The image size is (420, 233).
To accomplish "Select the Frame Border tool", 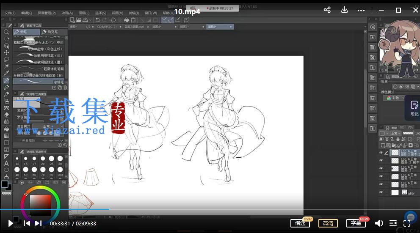I will tap(6, 150).
